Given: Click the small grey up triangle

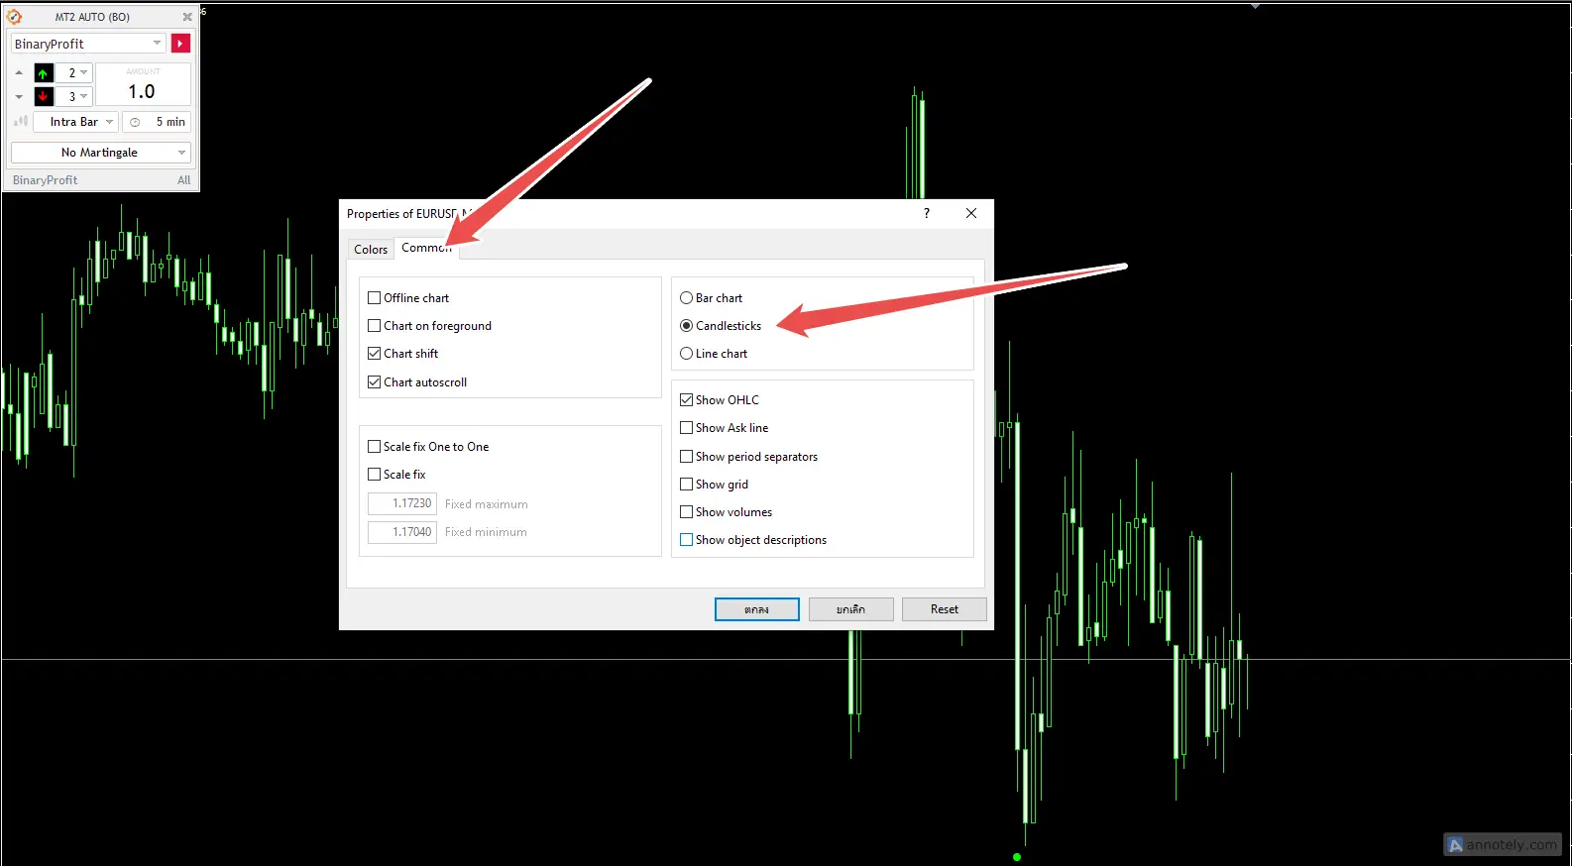Looking at the screenshot, I should pos(19,73).
